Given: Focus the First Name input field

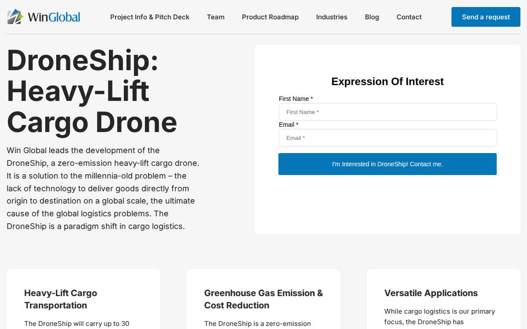Looking at the screenshot, I should (x=388, y=112).
